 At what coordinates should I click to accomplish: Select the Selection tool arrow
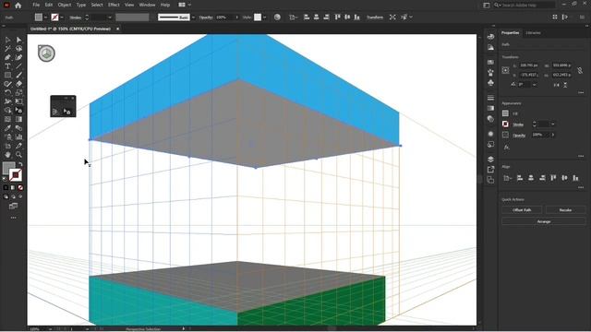[7, 40]
